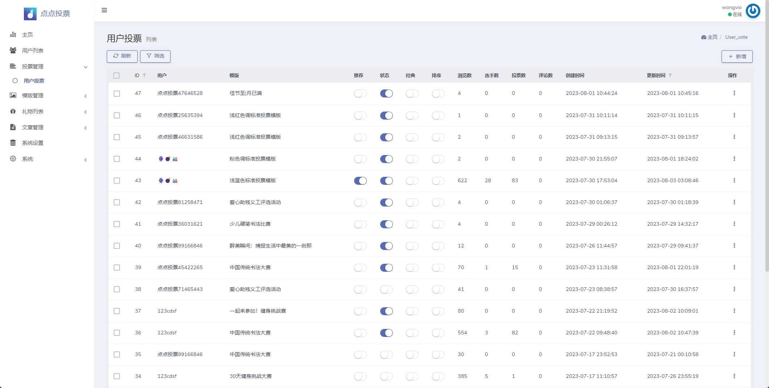Click the vertical page scrollbar

[766, 145]
